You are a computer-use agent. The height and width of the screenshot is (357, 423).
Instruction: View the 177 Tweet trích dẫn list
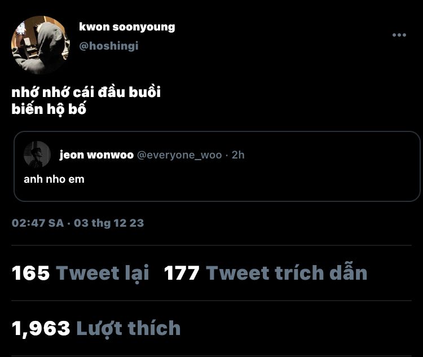click(266, 273)
